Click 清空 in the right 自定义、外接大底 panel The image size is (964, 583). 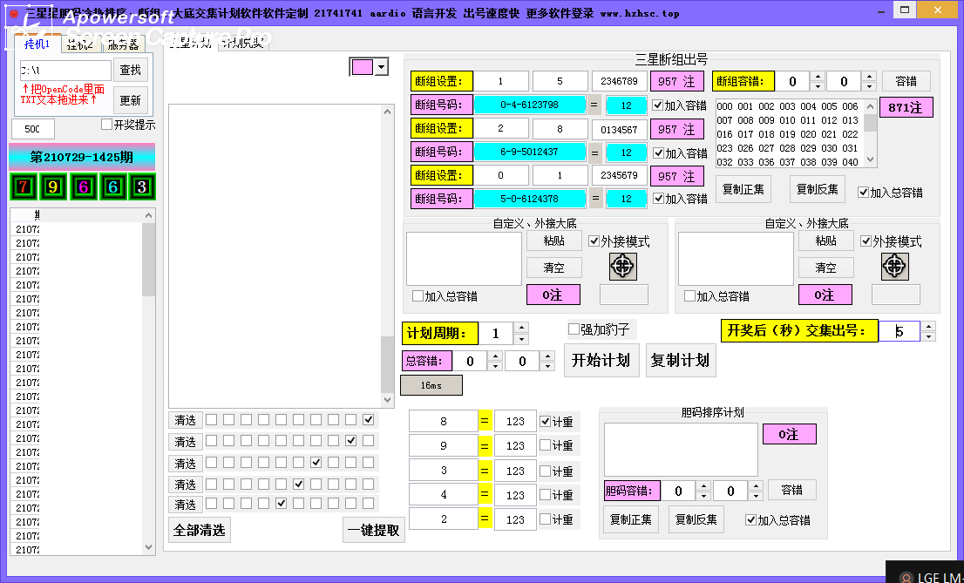(825, 268)
